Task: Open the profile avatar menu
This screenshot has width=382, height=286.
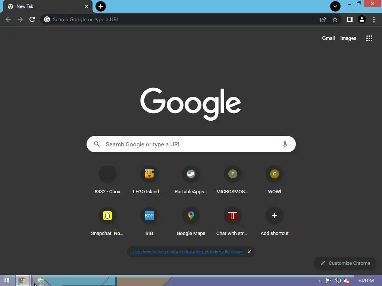Action: (x=362, y=19)
